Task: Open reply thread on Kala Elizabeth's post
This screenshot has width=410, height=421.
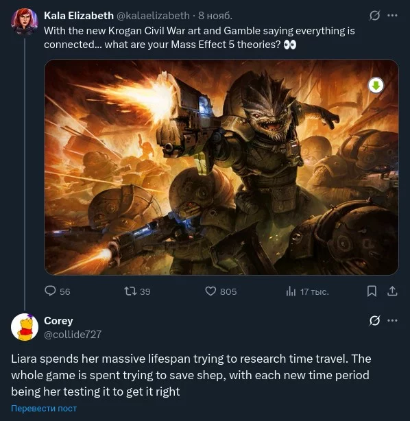Action: coord(57,291)
